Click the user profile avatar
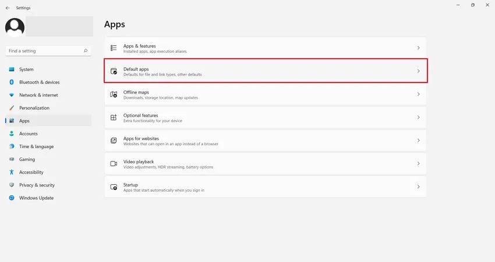 [x=15, y=27]
